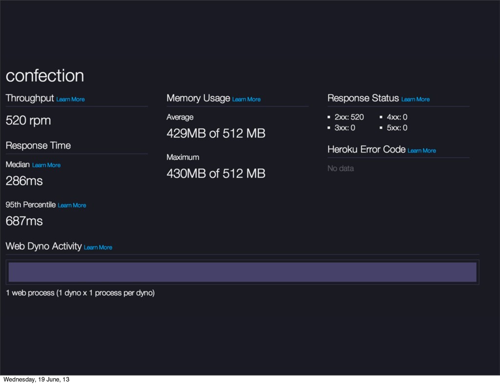This screenshot has width=500, height=385.
Task: Open the Web Dyno Activity Learn More link
Action: (x=98, y=248)
